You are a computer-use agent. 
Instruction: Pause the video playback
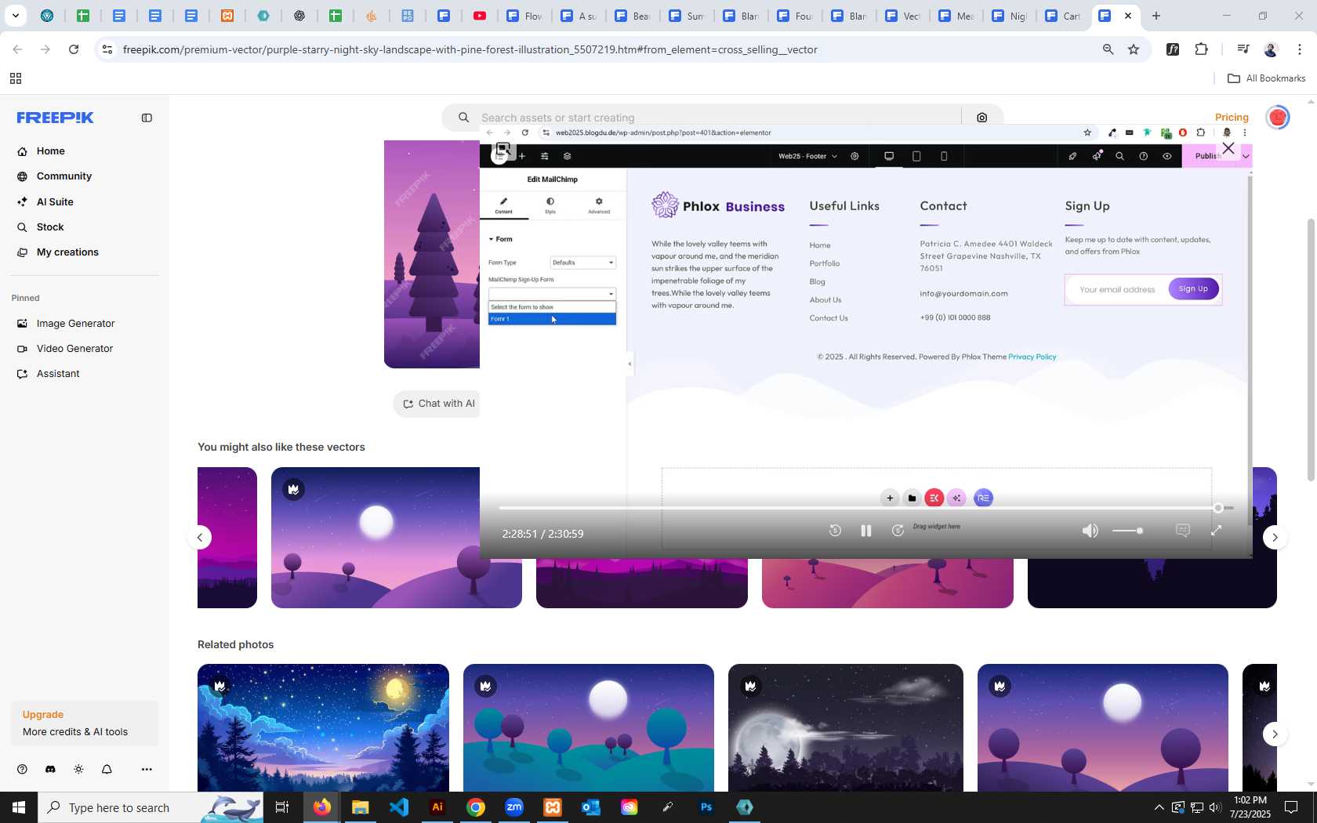point(866,531)
